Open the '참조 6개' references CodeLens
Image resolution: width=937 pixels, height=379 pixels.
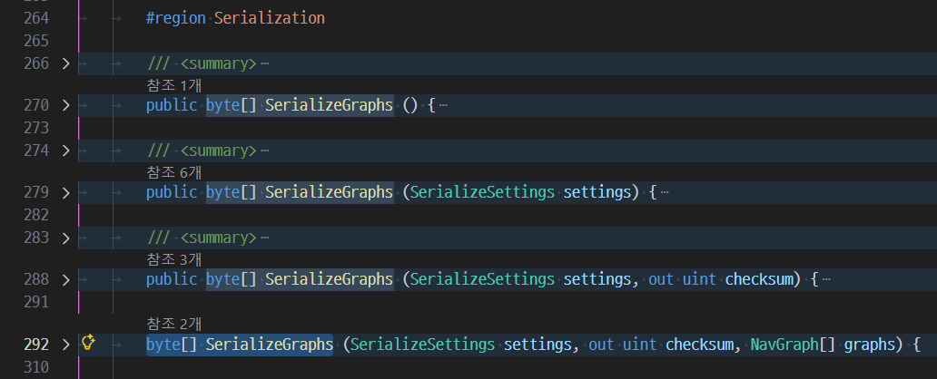(x=173, y=172)
